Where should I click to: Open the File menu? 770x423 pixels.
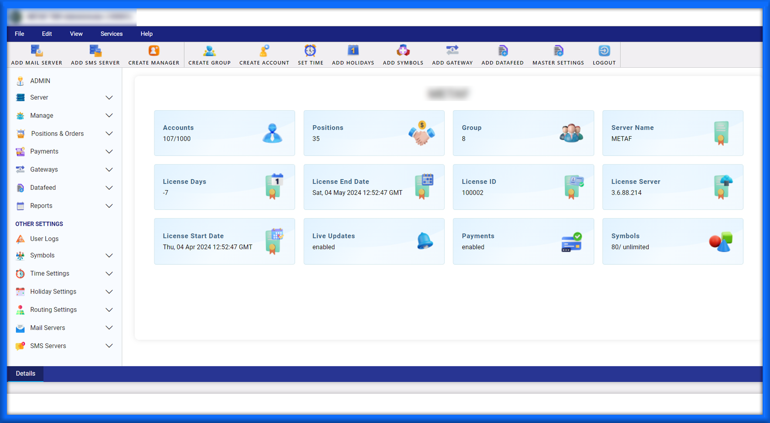19,34
